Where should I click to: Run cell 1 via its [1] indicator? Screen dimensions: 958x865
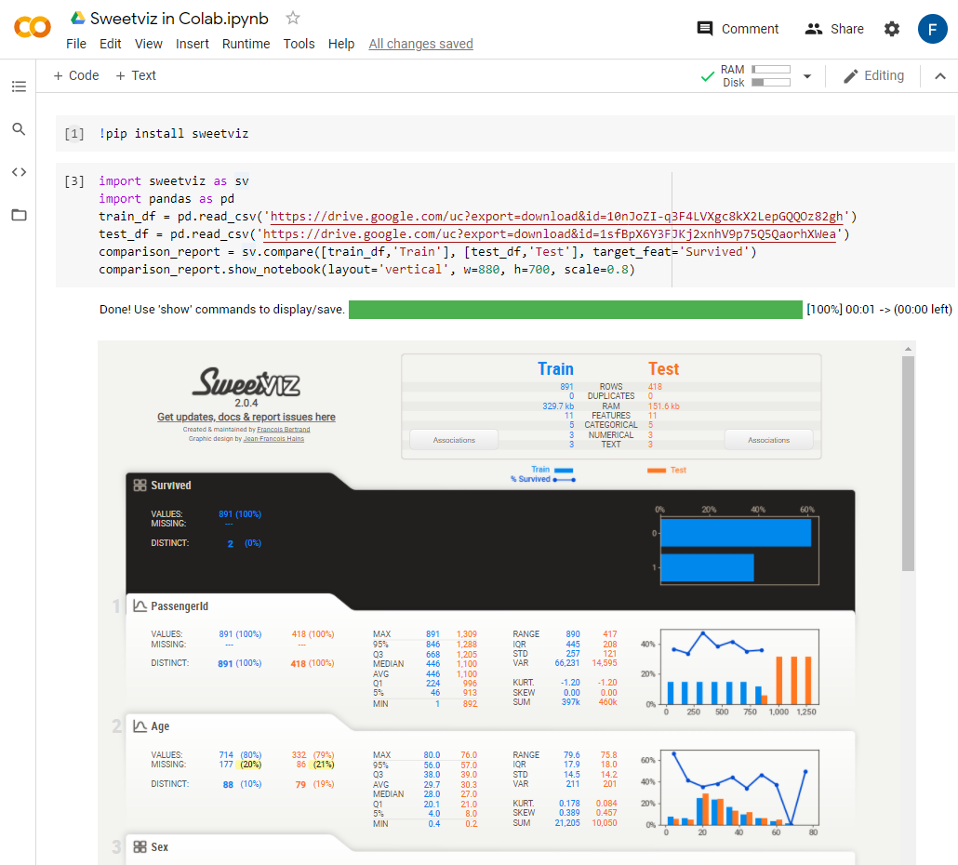click(73, 134)
